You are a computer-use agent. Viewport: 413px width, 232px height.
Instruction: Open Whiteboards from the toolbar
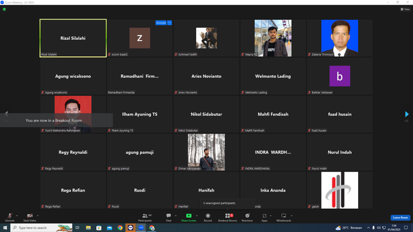pyautogui.click(x=284, y=217)
